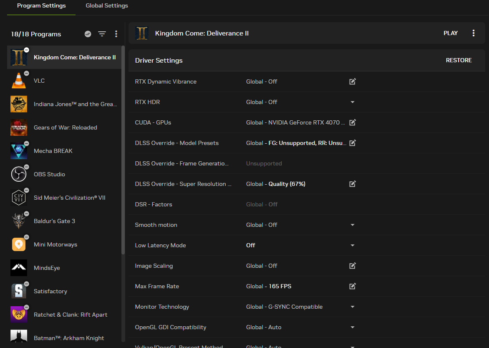Screen dimensions: 489x348
Task: Select the Kingdom Come: Deliverance II program icon in the list
Action: click(x=19, y=58)
